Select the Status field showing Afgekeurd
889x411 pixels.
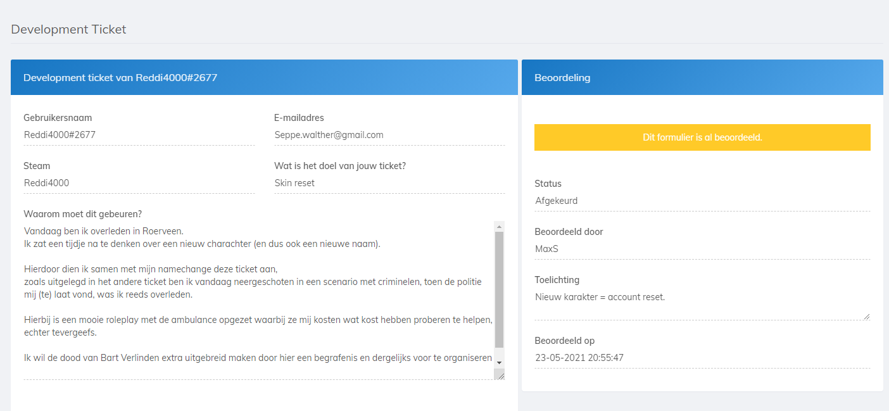[x=702, y=201]
